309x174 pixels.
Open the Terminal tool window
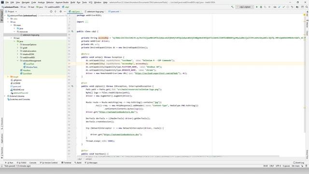pyautogui.click(x=66, y=163)
